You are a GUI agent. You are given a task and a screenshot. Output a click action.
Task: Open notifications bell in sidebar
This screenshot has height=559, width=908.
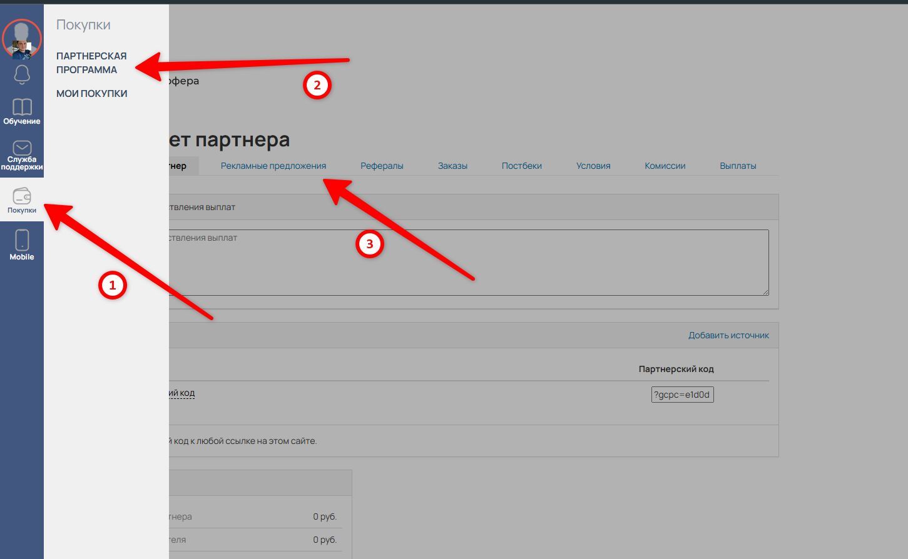22,74
